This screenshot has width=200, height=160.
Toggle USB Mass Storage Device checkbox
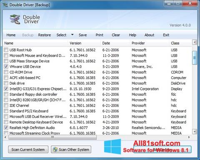pyautogui.click(x=6, y=61)
